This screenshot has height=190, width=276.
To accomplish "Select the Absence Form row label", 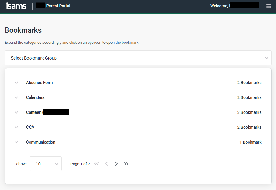I will (x=39, y=83).
